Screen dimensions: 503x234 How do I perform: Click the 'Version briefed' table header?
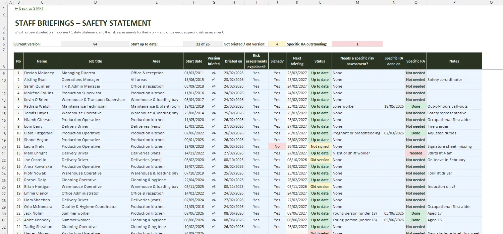point(214,61)
